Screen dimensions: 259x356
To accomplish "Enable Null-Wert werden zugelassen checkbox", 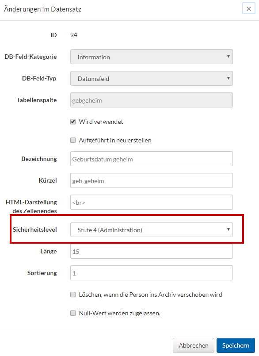I will (73, 313).
